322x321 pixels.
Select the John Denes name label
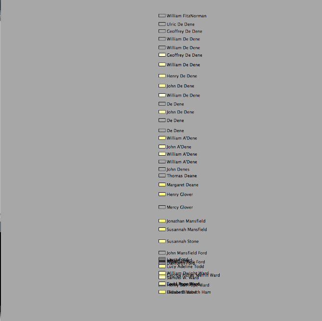(178, 170)
